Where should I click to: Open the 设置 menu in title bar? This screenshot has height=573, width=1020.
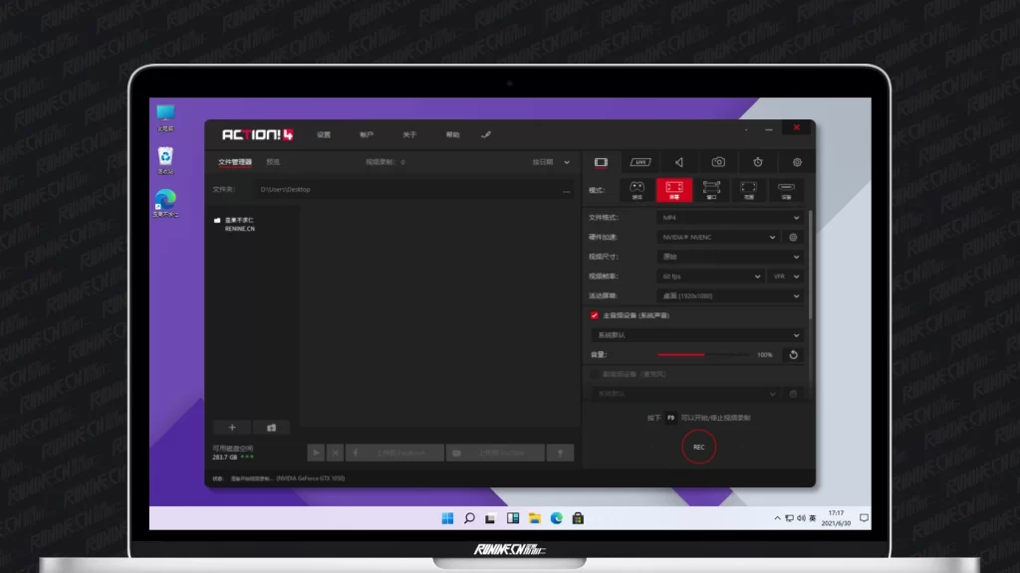[x=324, y=134]
